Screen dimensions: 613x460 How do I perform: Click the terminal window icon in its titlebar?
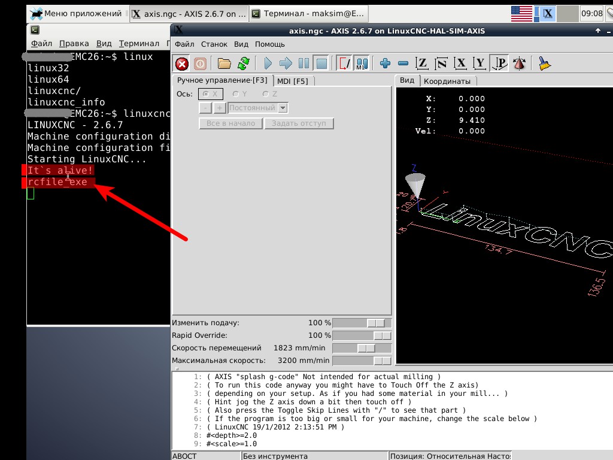35,30
